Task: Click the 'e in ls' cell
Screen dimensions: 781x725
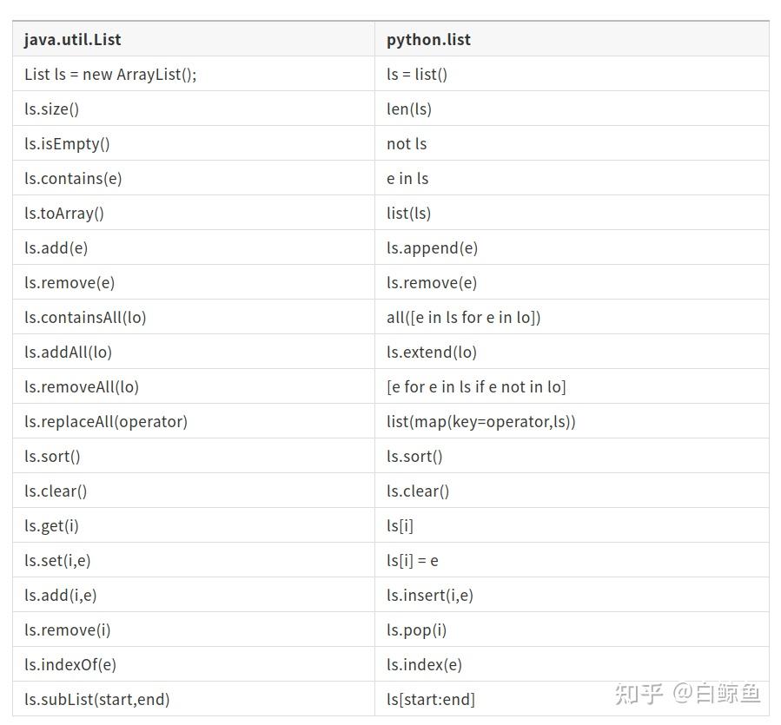Action: pos(407,178)
